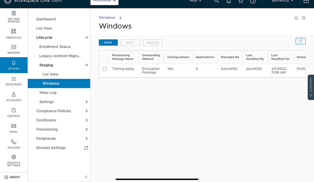The height and width of the screenshot is (182, 314).
Task: Bookmark this page with star icon
Action: click(x=304, y=18)
